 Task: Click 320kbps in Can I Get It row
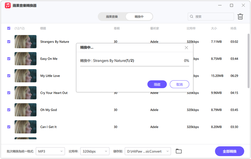[x=193, y=127]
